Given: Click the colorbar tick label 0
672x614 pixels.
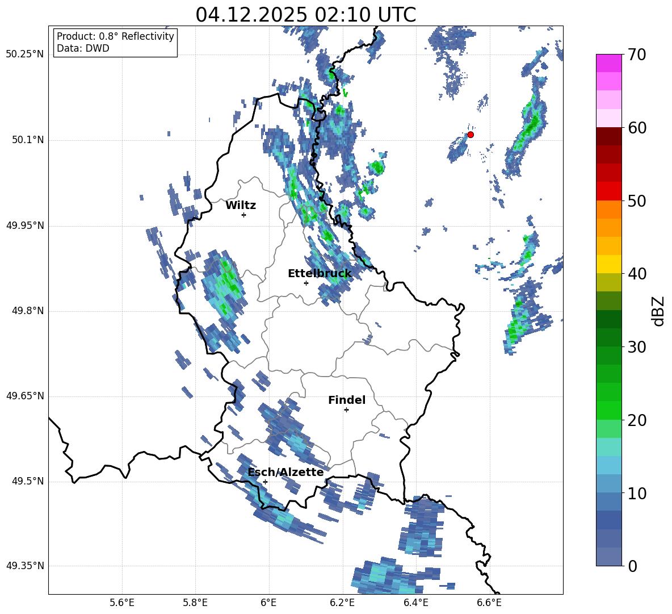Looking at the screenshot, I should [x=633, y=566].
